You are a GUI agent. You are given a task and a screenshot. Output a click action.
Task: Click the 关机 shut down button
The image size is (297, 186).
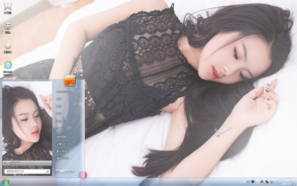pos(62,172)
